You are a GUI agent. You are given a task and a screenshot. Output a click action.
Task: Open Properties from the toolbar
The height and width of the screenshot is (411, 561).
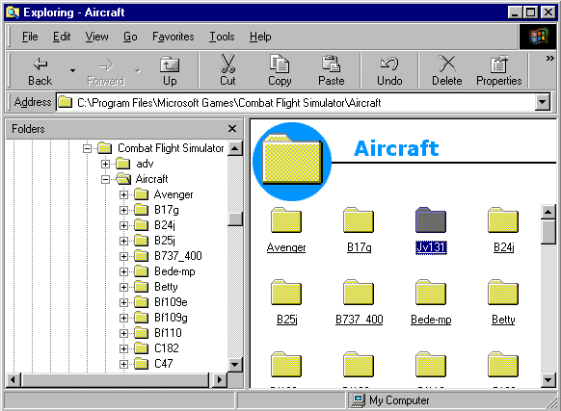tap(498, 71)
